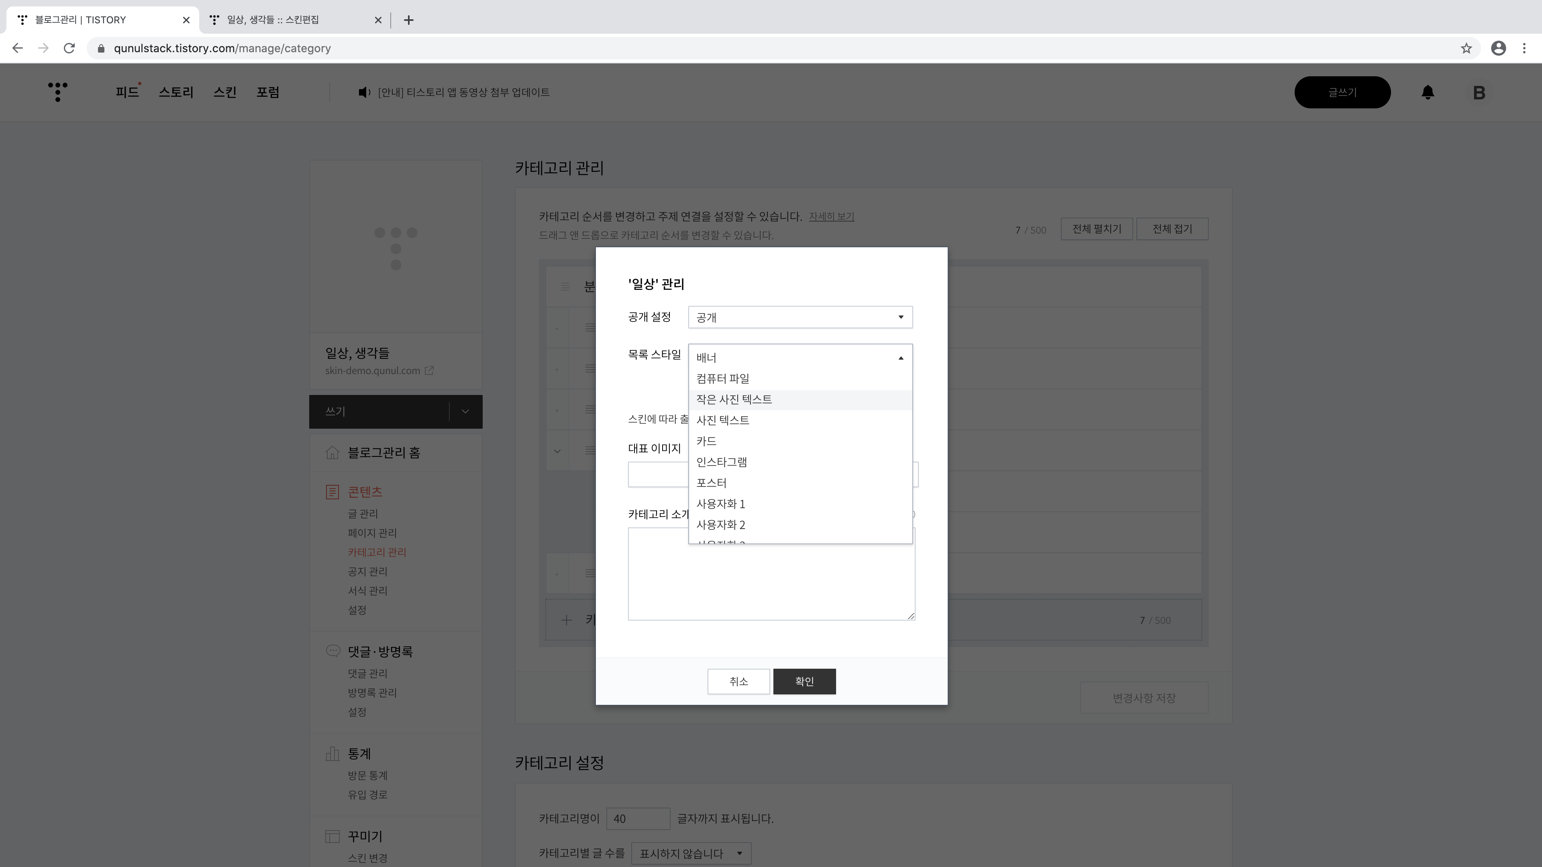Click the profile B avatar icon

[1479, 93]
